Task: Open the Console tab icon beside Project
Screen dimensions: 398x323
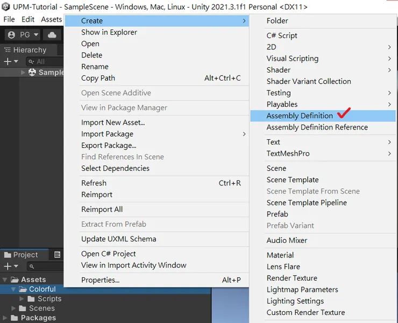Action: tap(57, 255)
